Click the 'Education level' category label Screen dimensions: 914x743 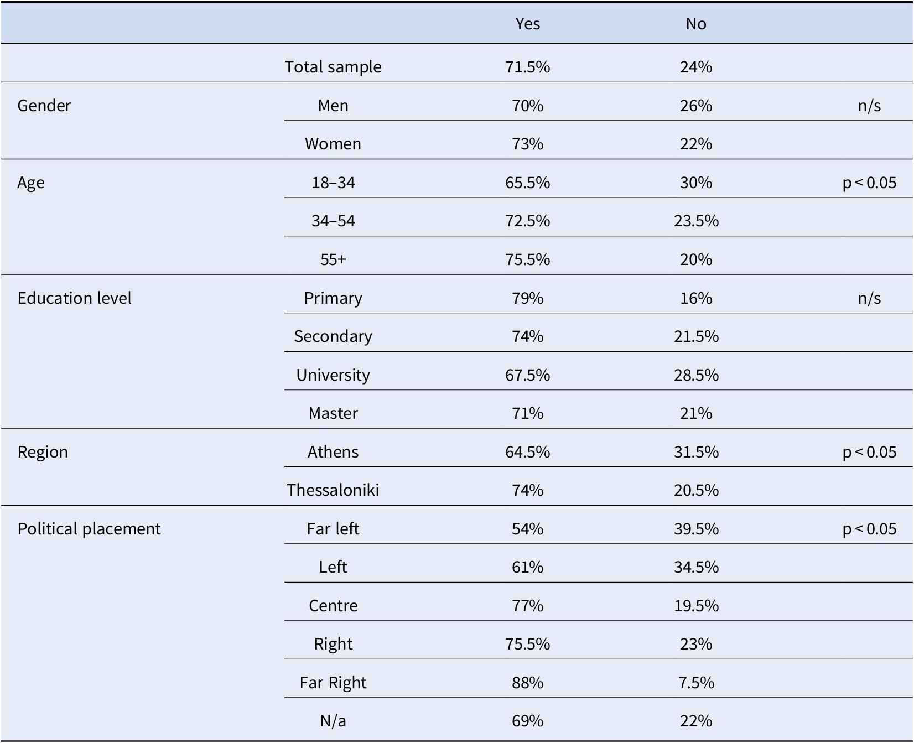coord(75,298)
